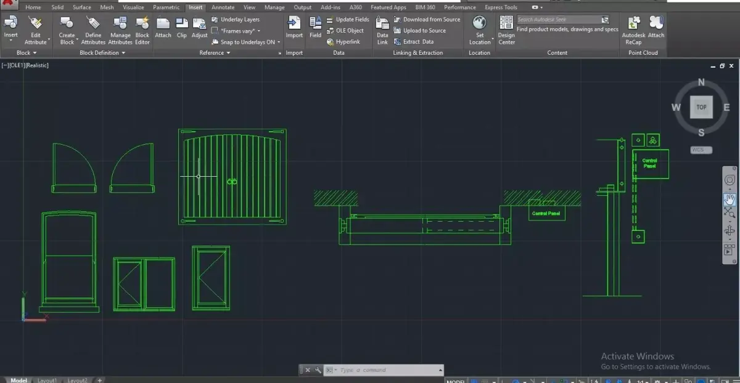The image size is (740, 383).
Task: Select the Pan hand tool in navigation bar
Action: pos(729,199)
